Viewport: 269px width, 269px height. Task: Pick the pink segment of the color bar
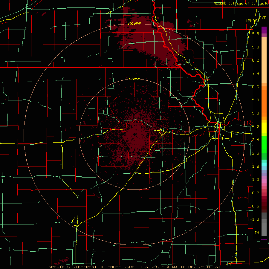coord(264,181)
